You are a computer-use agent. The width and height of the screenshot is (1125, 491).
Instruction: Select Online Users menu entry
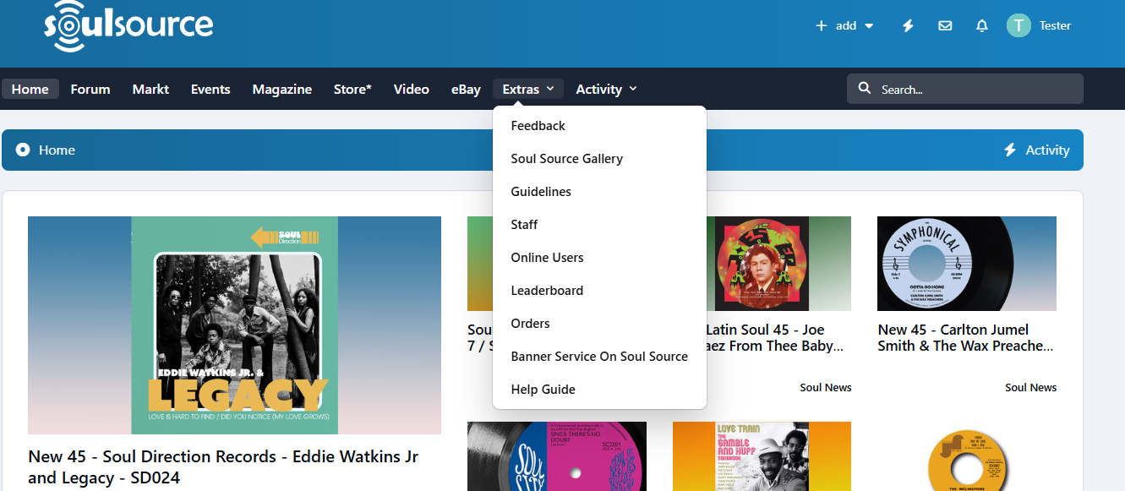pyautogui.click(x=599, y=258)
